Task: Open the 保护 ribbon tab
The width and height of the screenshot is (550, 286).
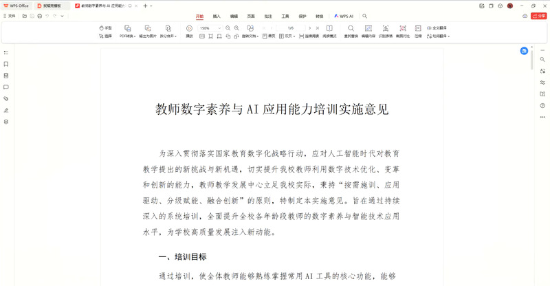Action: 302,15
